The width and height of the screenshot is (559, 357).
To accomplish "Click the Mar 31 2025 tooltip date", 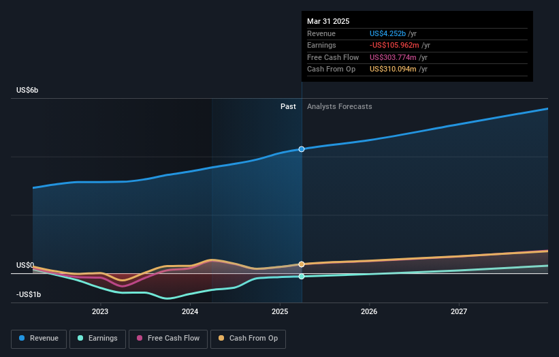I will [328, 21].
